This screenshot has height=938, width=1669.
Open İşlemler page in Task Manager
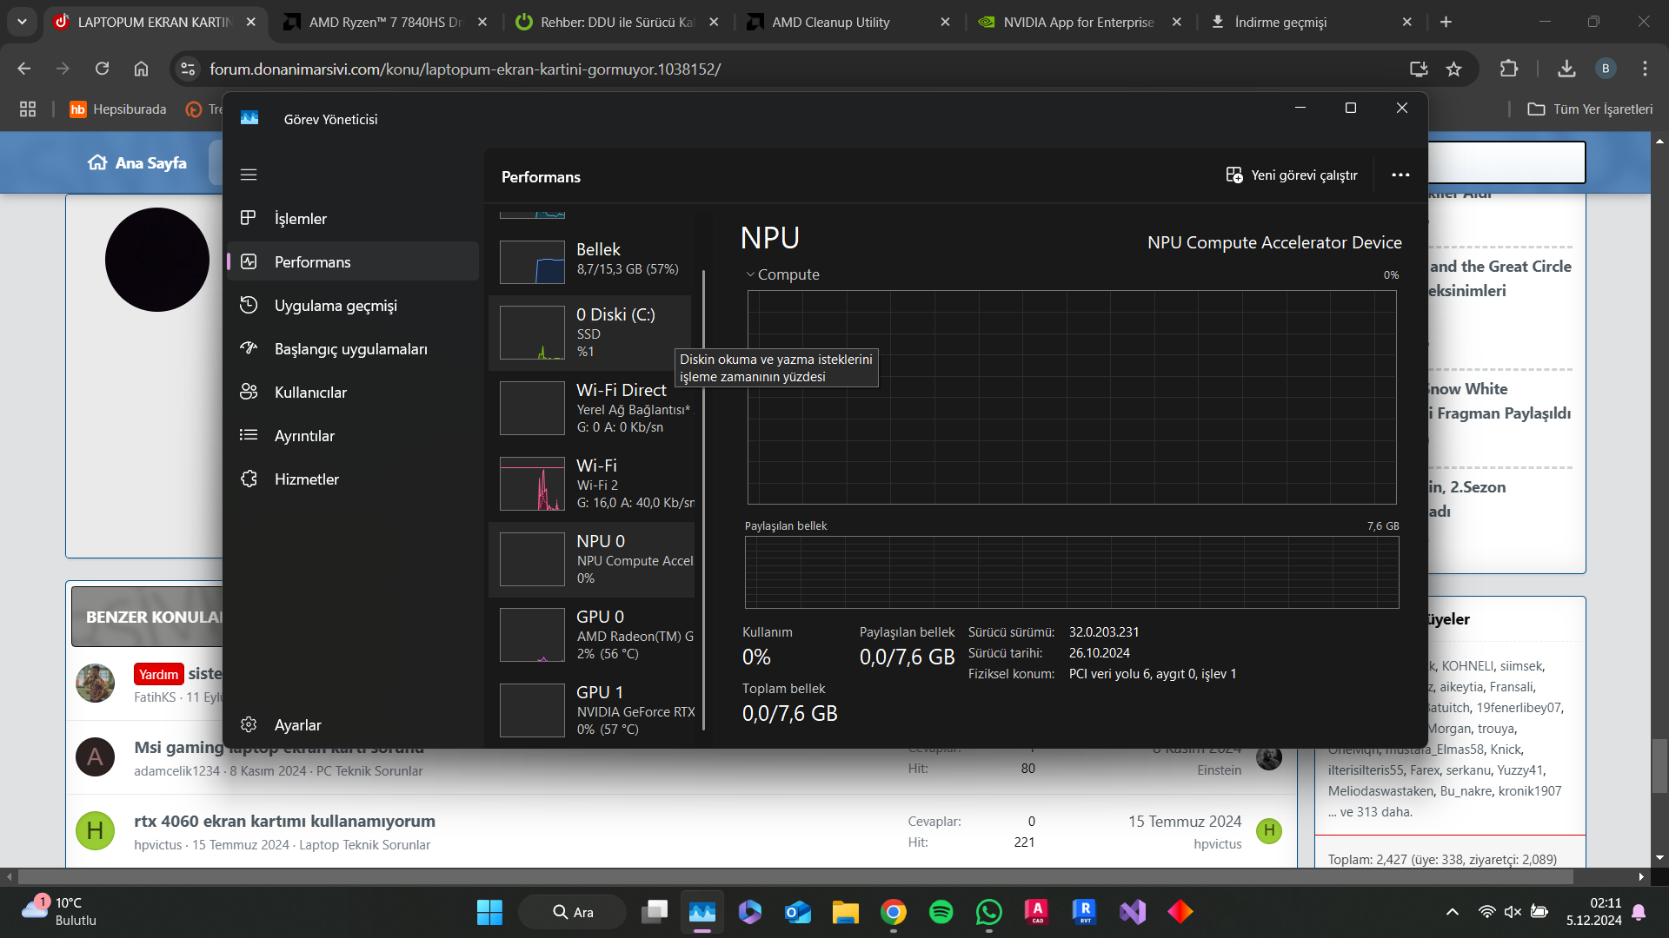tap(353, 218)
